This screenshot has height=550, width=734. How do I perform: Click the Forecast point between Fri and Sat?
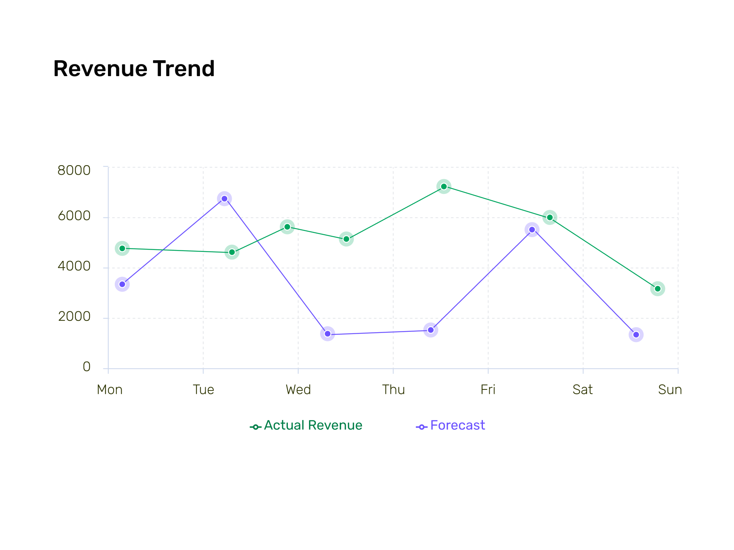532,230
